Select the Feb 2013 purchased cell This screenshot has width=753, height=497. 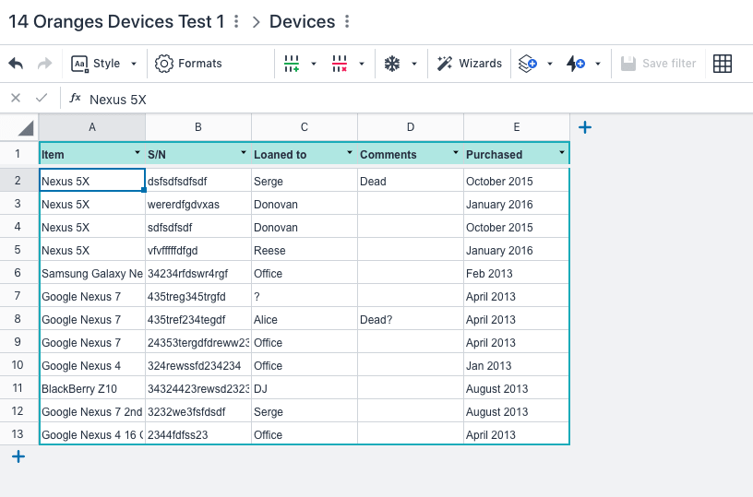(x=517, y=273)
